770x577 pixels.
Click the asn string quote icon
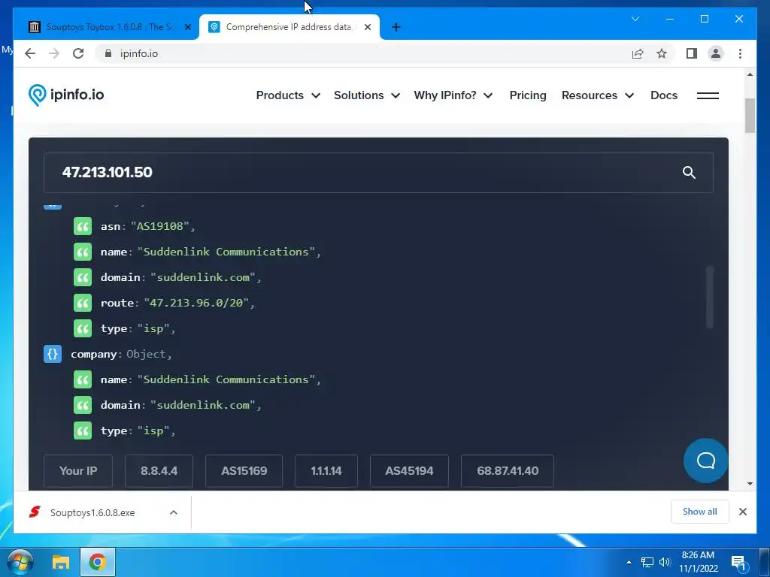[x=83, y=226]
